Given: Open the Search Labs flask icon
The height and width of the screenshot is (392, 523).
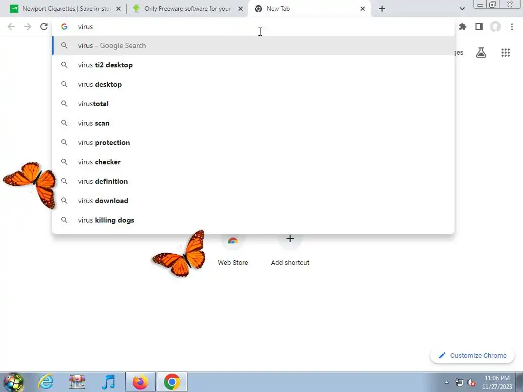Looking at the screenshot, I should click(x=481, y=53).
